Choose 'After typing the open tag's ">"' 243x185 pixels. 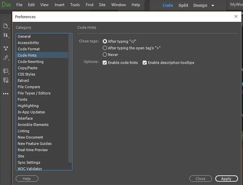[132, 48]
